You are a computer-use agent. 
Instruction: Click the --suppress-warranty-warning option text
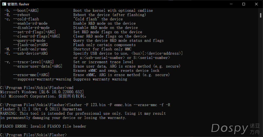pos(42,79)
